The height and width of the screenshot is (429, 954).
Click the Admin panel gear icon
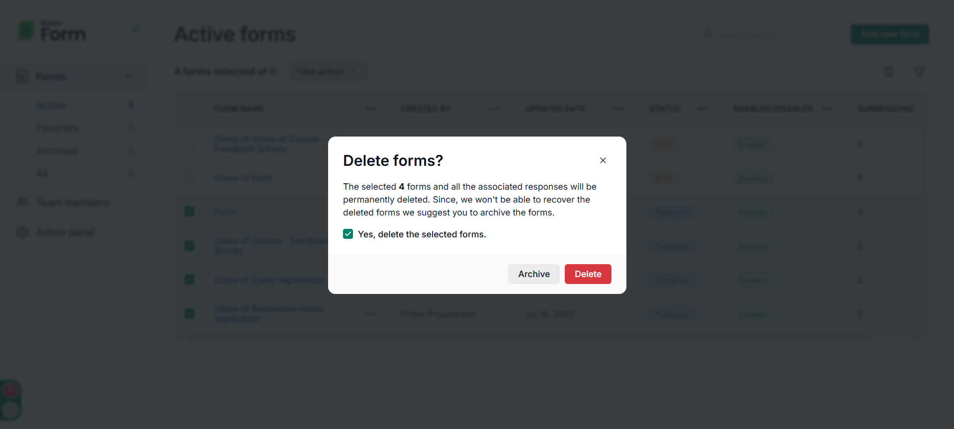22,232
